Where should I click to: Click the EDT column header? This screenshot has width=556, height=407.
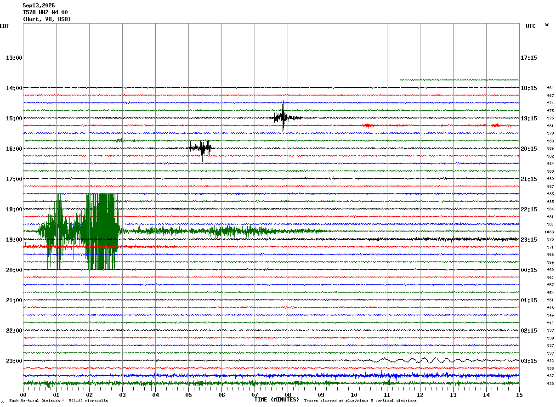pyautogui.click(x=5, y=26)
